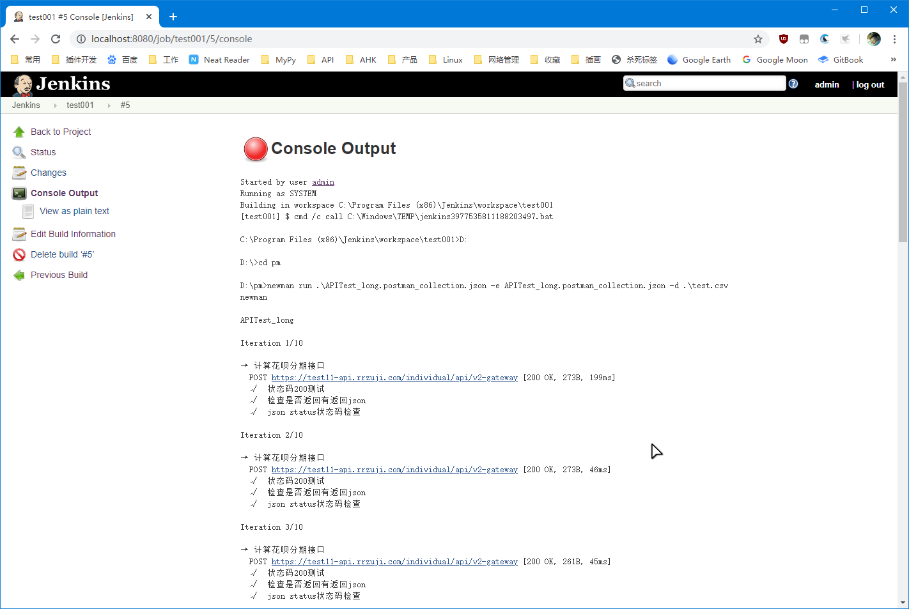
Task: Open the 工作 bookmark folder
Action: coord(163,59)
